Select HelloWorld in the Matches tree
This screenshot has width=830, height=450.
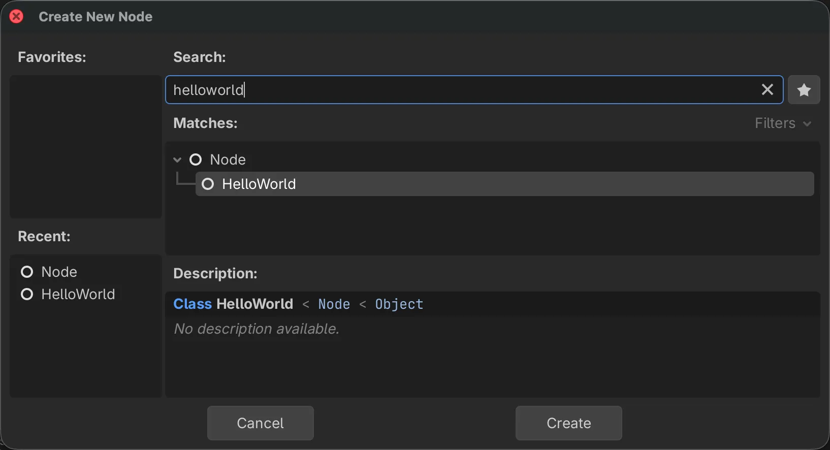(504, 184)
